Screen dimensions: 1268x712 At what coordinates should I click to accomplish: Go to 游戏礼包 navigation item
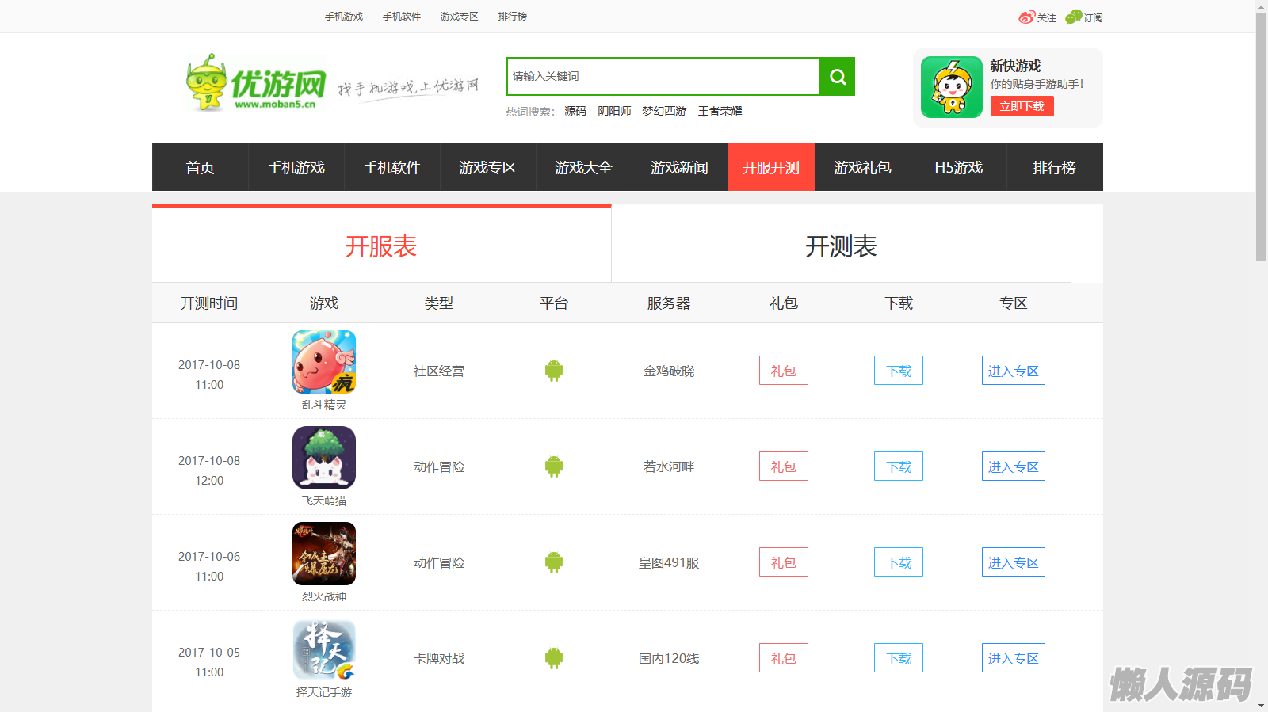pos(863,167)
